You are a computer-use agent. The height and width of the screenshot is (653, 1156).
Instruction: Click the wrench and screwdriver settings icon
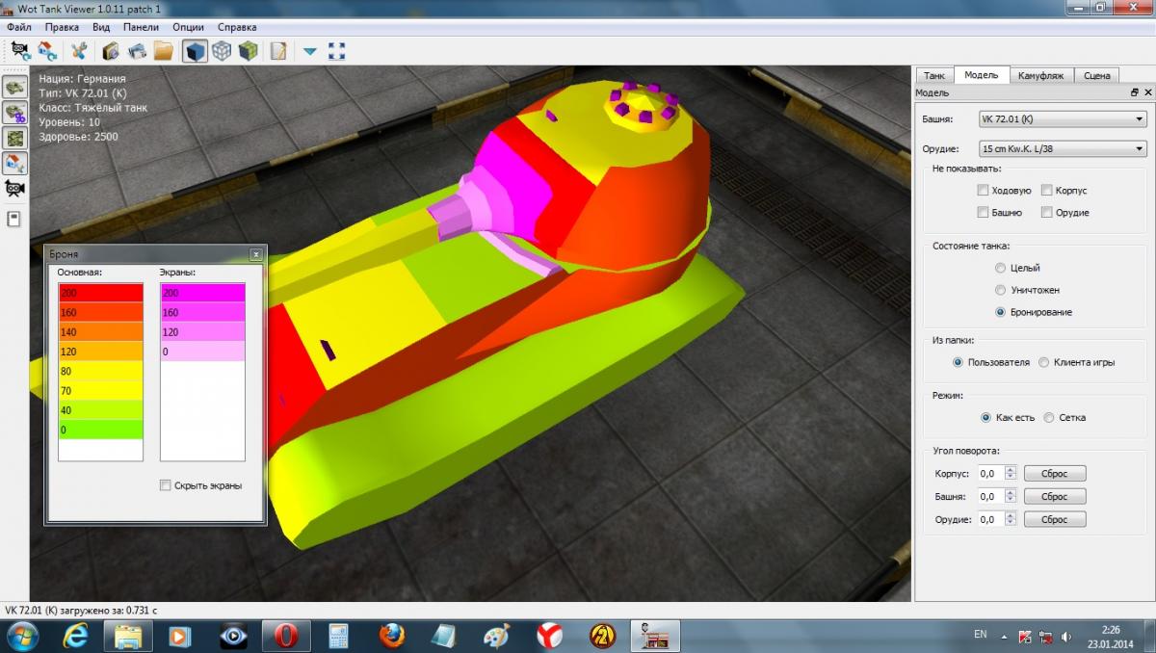pyautogui.click(x=79, y=50)
